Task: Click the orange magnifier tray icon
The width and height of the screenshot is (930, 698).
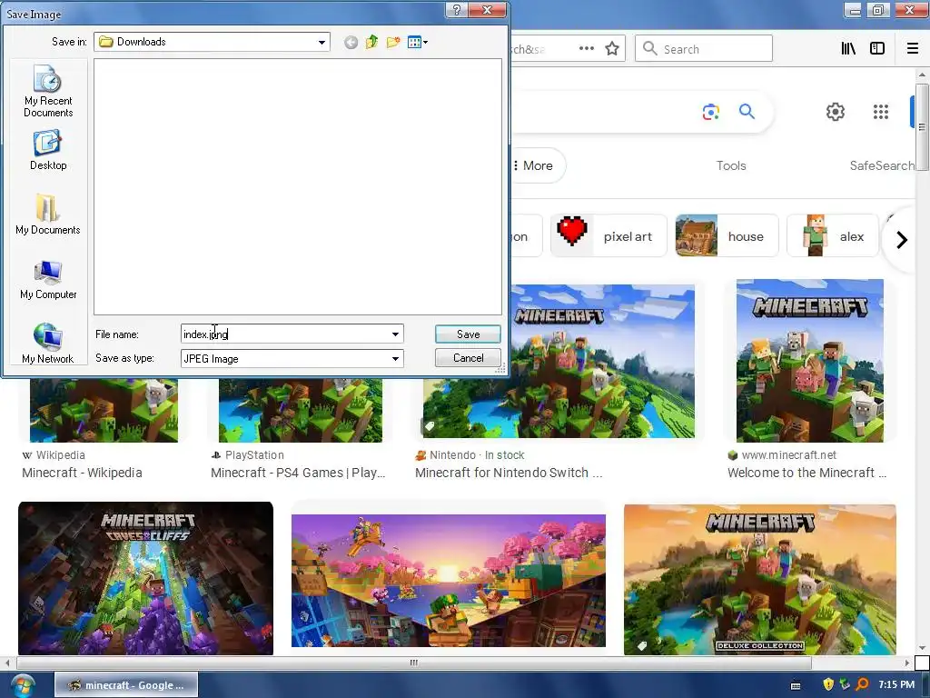Action: 863,684
